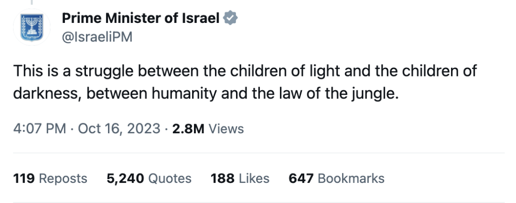Click the Bookmarks label
Screen dimensions: 516x203
pos(351,179)
